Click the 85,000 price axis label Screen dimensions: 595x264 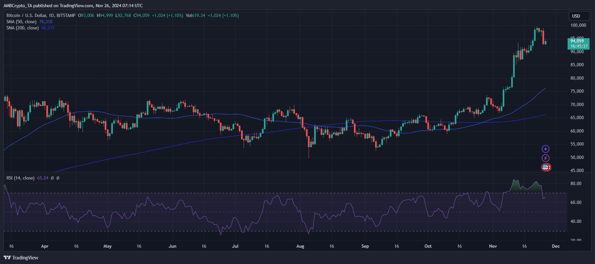[577, 65]
